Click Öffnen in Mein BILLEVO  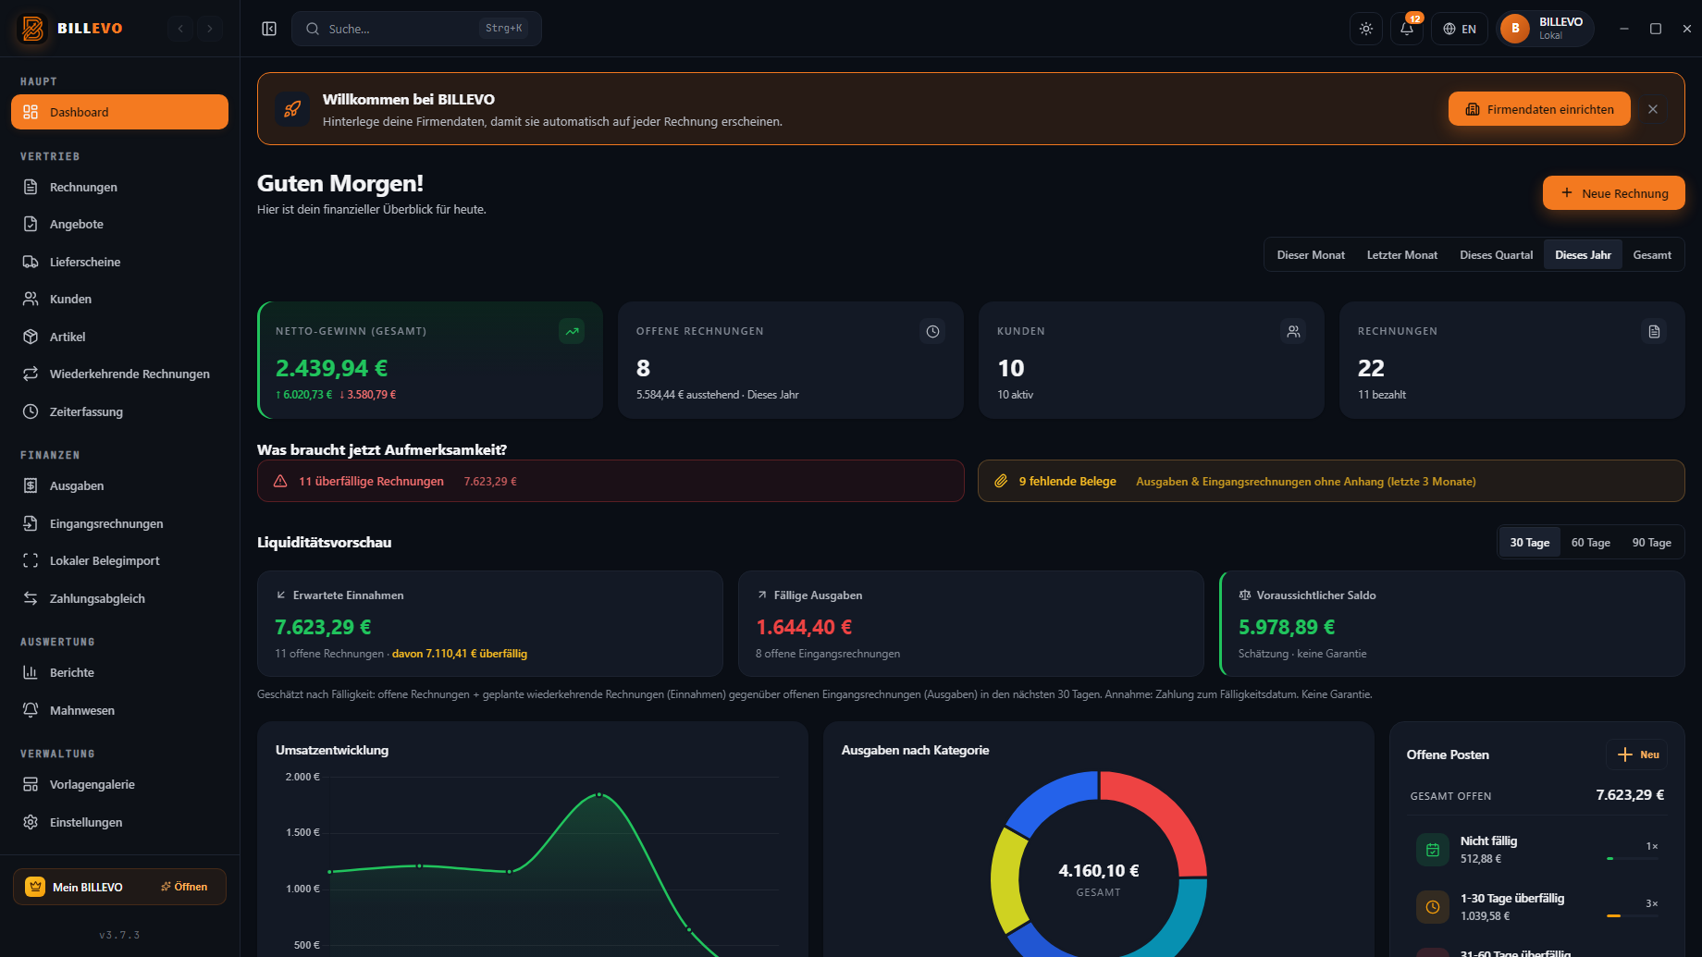[x=184, y=887]
